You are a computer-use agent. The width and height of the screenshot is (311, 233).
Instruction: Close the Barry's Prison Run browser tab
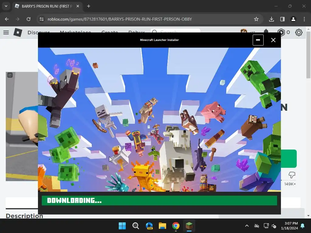pyautogui.click(x=78, y=6)
